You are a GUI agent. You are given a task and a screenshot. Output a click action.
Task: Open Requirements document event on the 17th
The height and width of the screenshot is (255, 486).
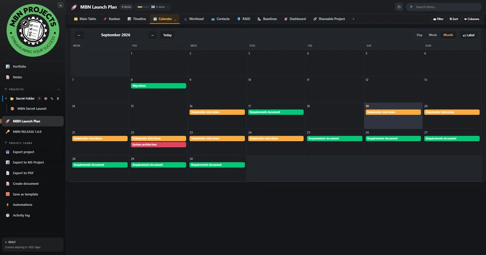point(276,112)
